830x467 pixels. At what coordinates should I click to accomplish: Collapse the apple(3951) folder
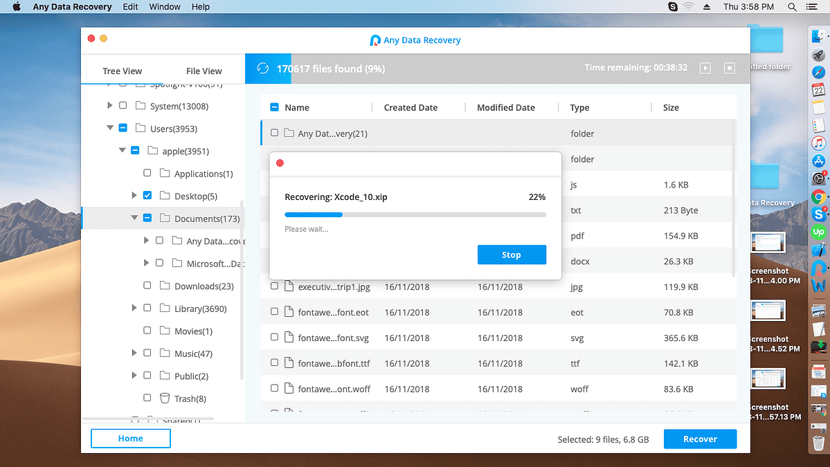click(x=123, y=150)
